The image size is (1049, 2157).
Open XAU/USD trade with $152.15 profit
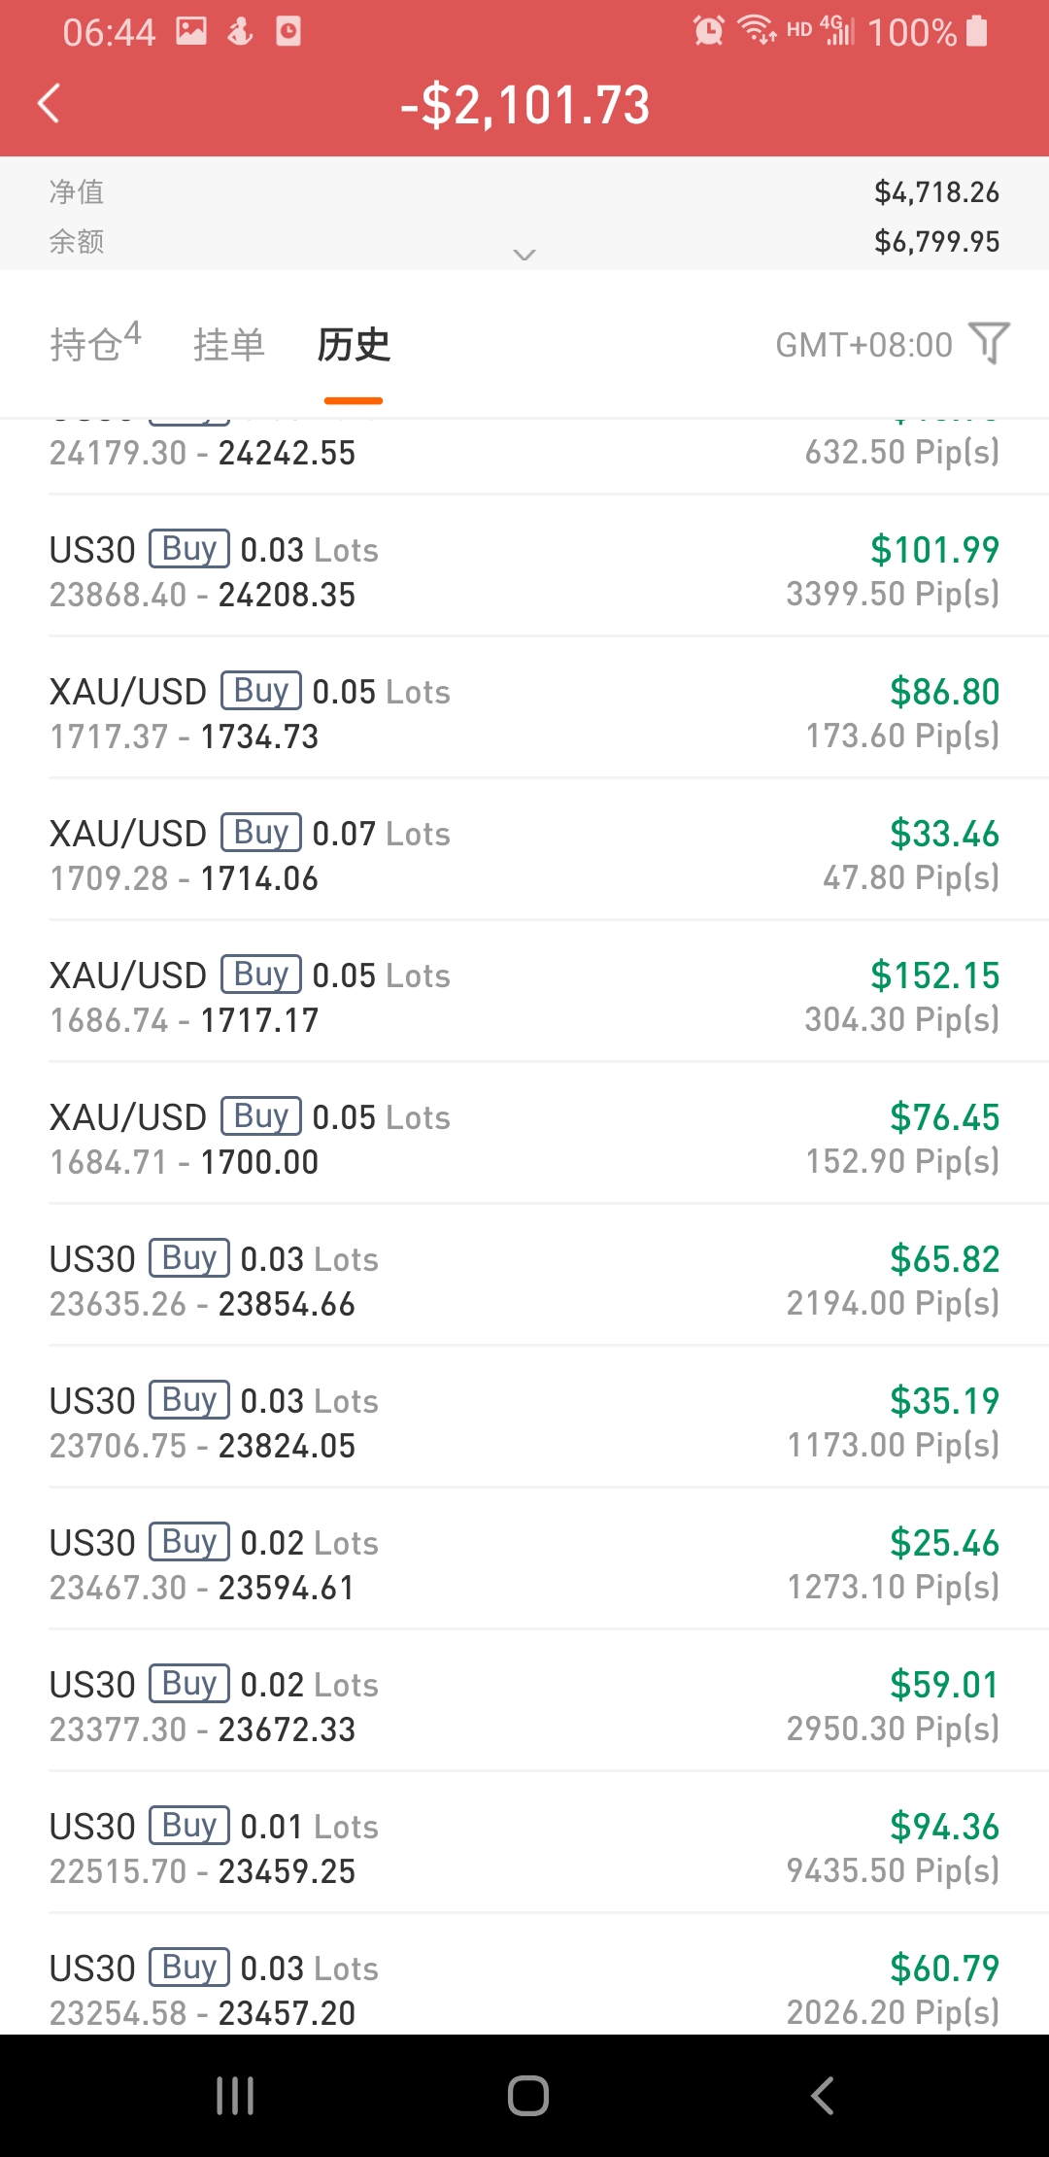coord(524,997)
